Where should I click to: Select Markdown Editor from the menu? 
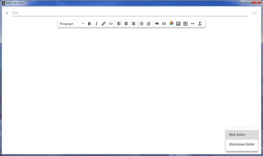pos(242,144)
